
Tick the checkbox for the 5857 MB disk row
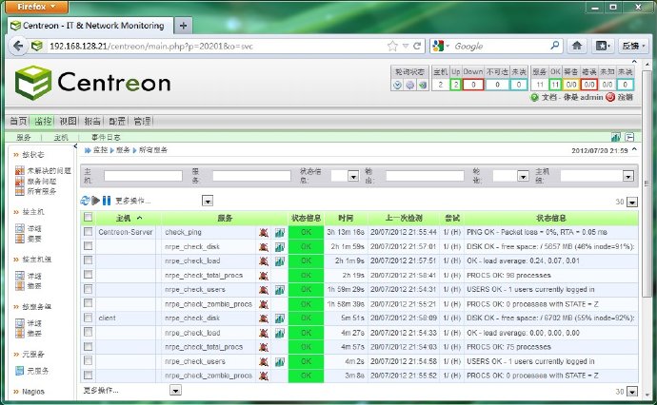(88, 246)
